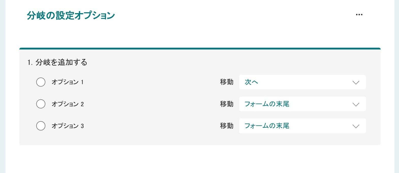Click the down arrow on the last branching row
Screen dimensions: 399x173
click(356, 126)
